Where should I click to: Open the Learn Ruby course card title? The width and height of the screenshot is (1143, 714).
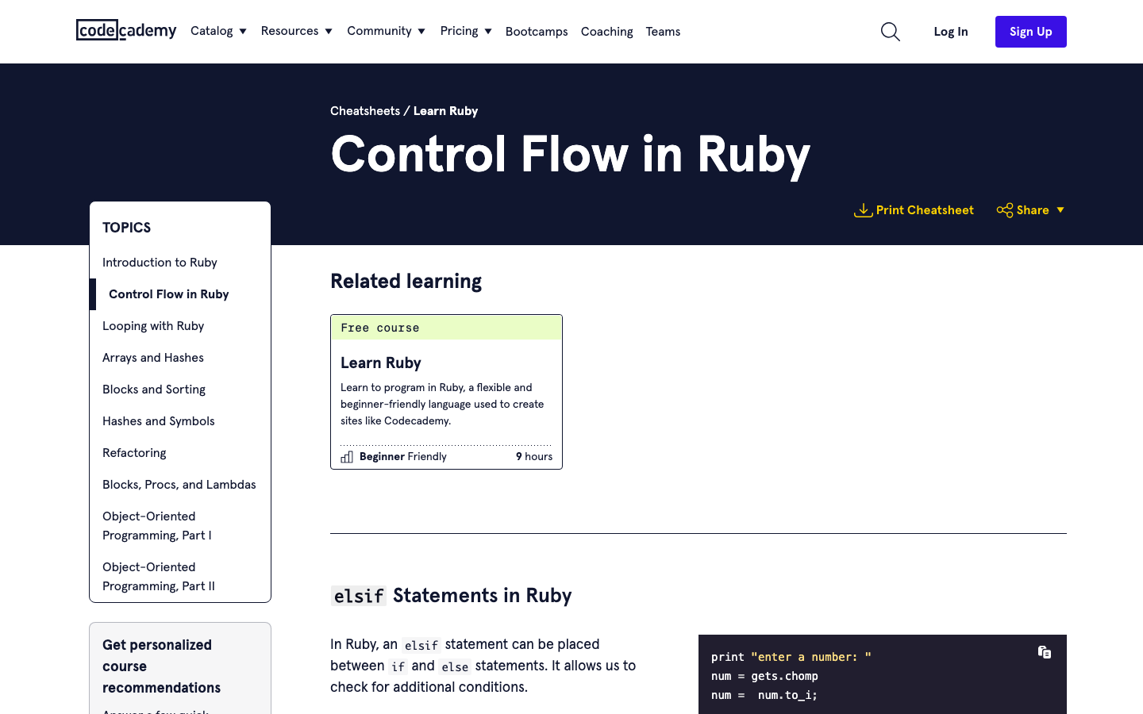point(381,363)
